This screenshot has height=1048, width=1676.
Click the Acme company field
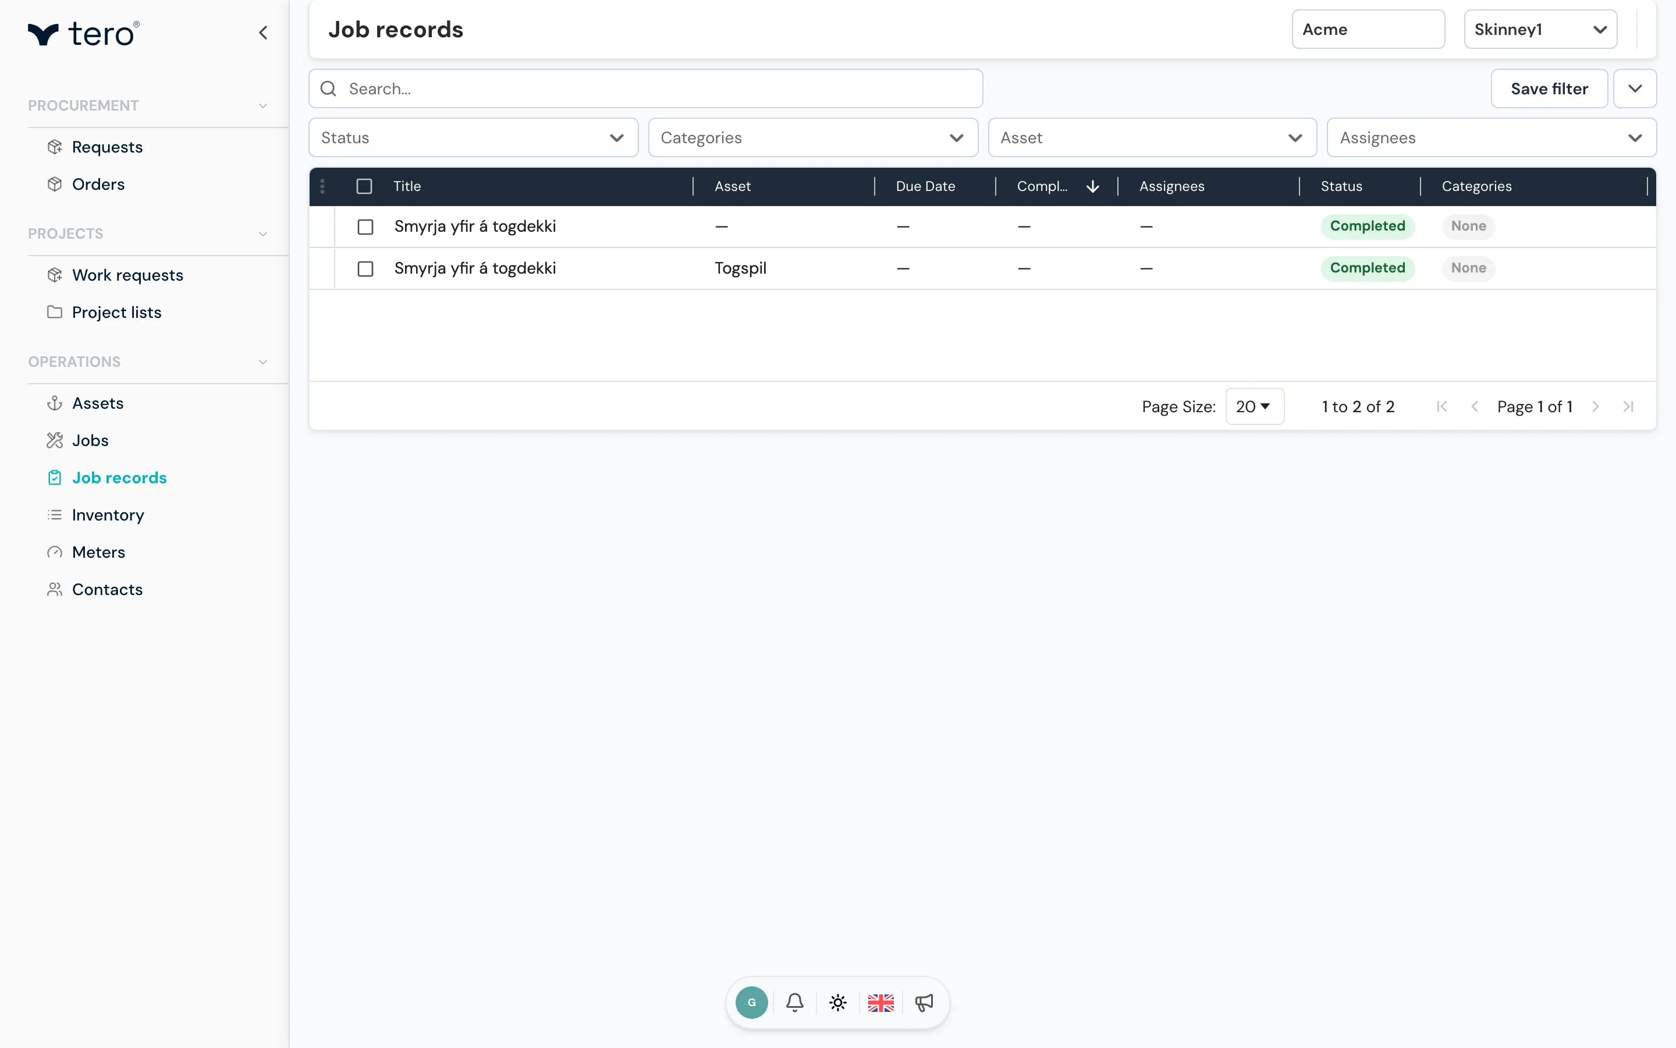click(x=1369, y=29)
